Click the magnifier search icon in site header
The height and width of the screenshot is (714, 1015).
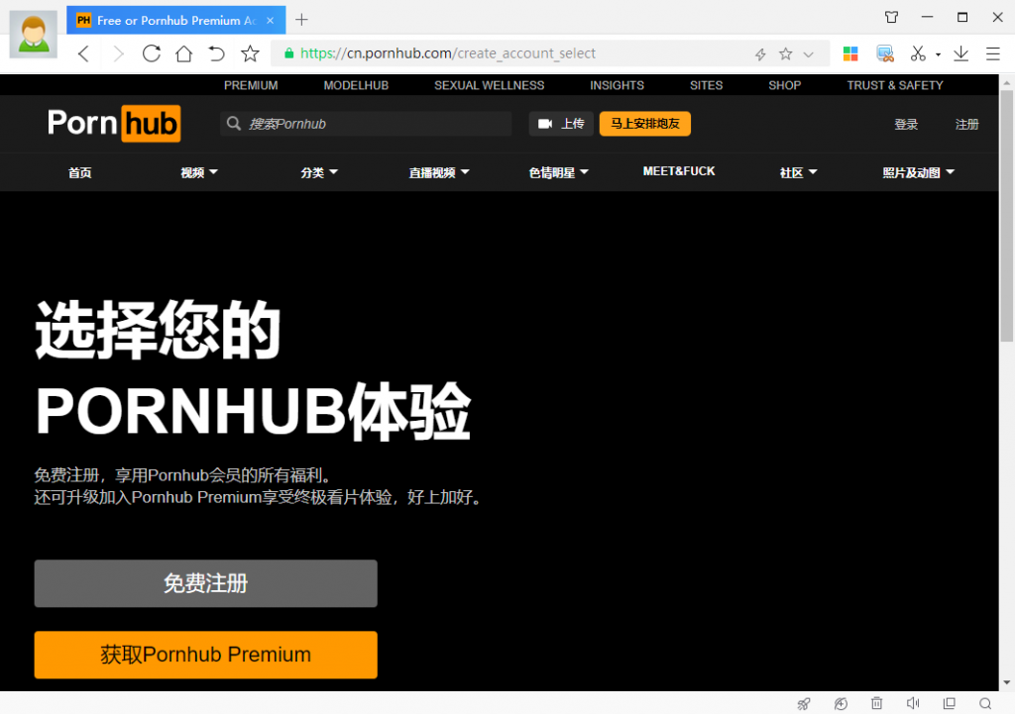234,124
